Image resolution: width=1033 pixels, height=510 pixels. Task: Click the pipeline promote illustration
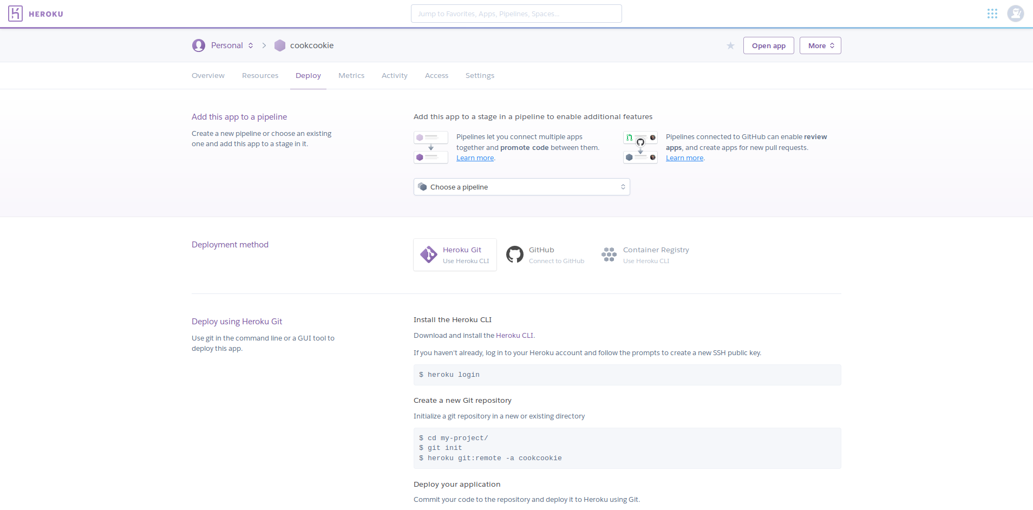pos(431,147)
